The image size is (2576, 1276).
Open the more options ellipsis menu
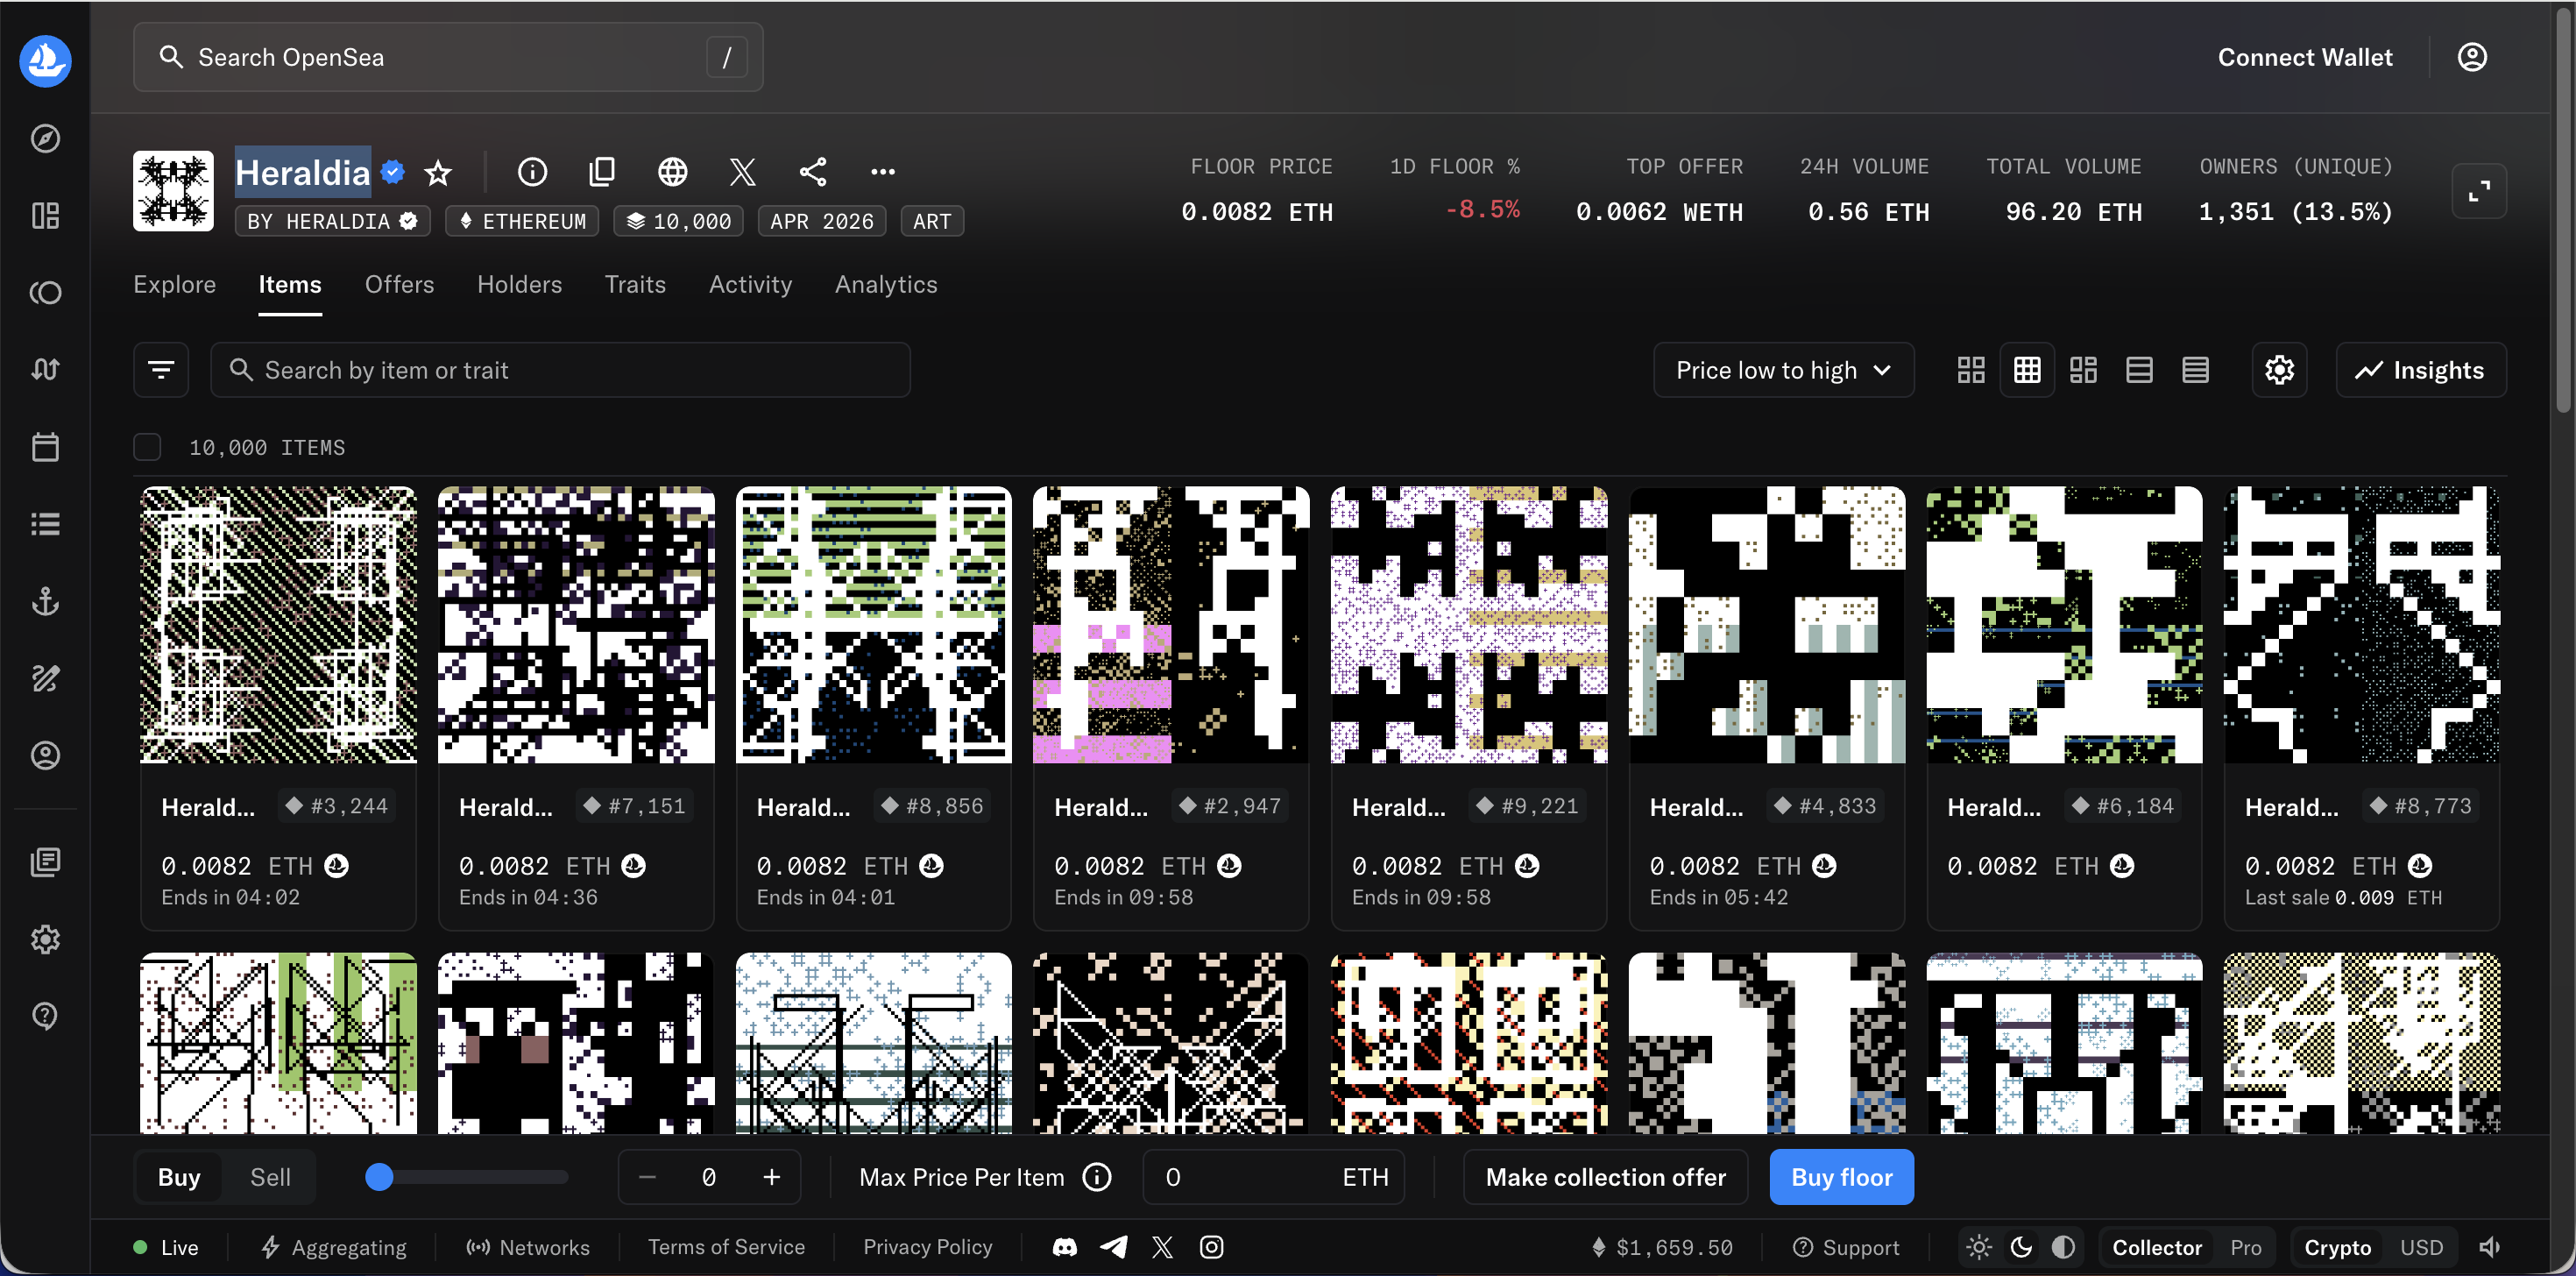tap(883, 172)
